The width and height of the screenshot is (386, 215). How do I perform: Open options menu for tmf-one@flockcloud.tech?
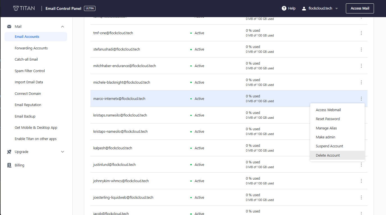pyautogui.click(x=361, y=33)
